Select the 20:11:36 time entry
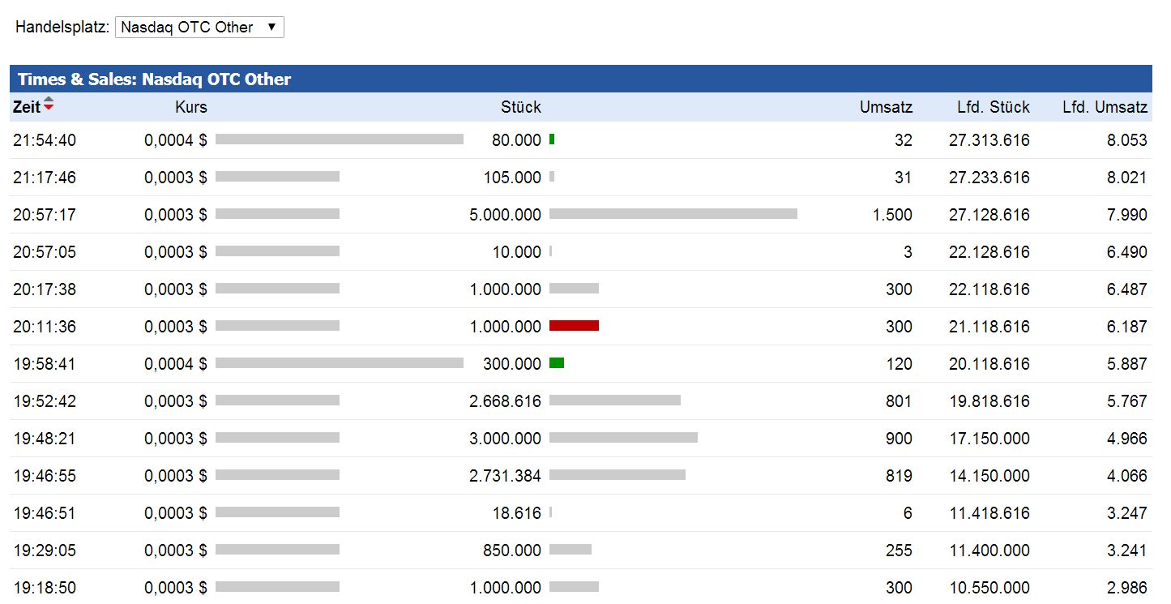 pyautogui.click(x=45, y=327)
